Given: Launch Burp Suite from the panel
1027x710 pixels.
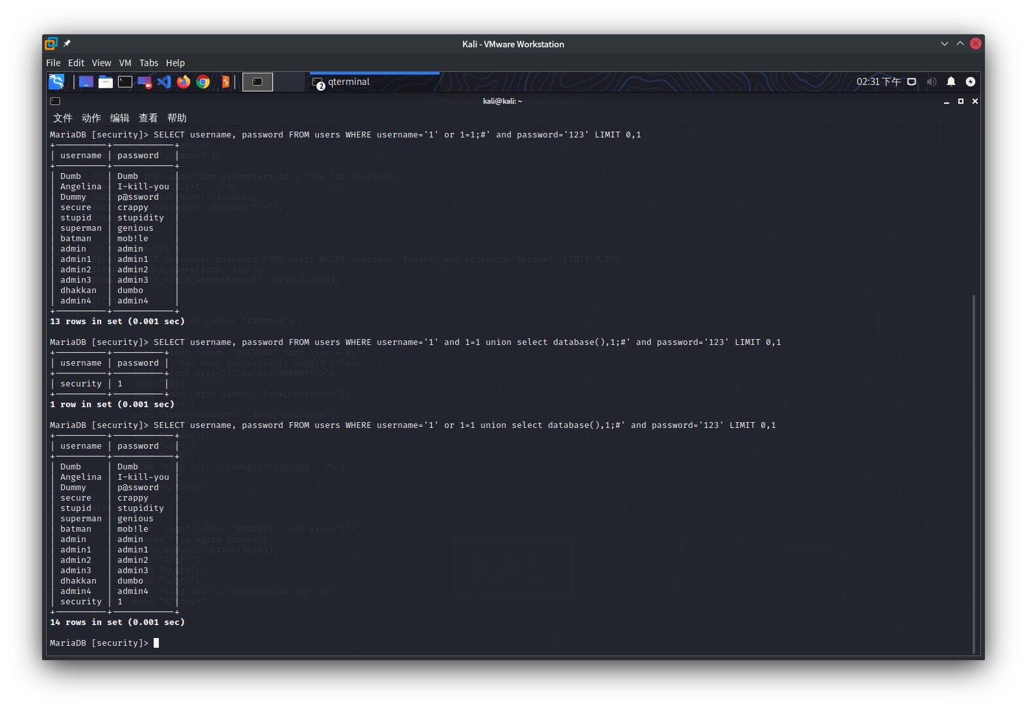Looking at the screenshot, I should pyautogui.click(x=226, y=82).
